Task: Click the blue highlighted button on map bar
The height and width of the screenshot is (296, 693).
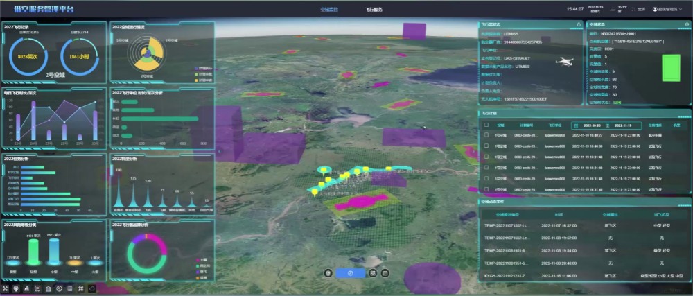Action: click(x=351, y=273)
